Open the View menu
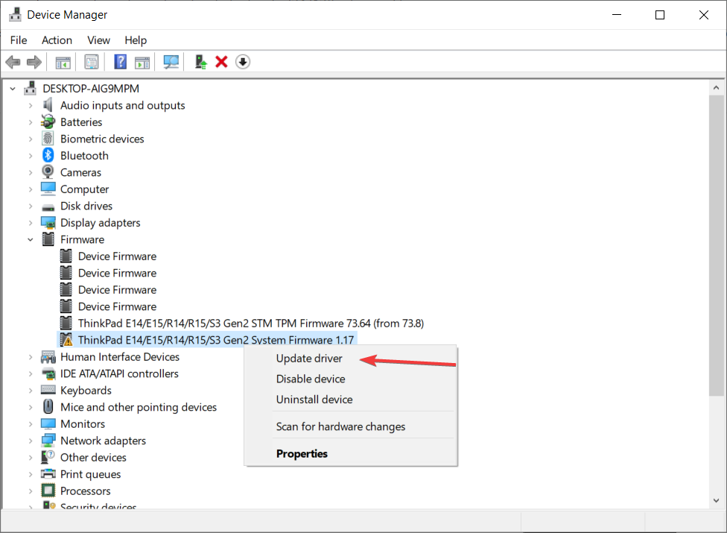The image size is (727, 533). [x=99, y=40]
